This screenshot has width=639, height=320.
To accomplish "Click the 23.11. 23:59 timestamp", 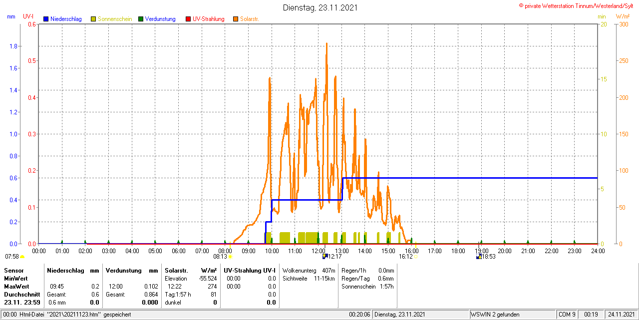I will click(21, 303).
